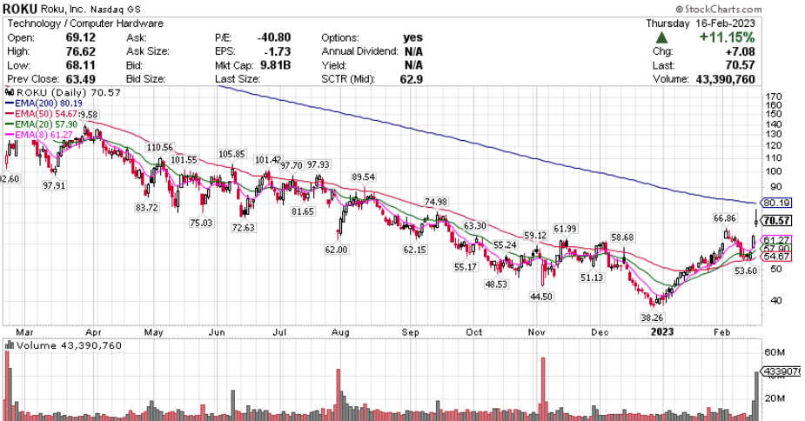Click the Apr month axis label
This screenshot has width=805, height=421.
click(94, 332)
